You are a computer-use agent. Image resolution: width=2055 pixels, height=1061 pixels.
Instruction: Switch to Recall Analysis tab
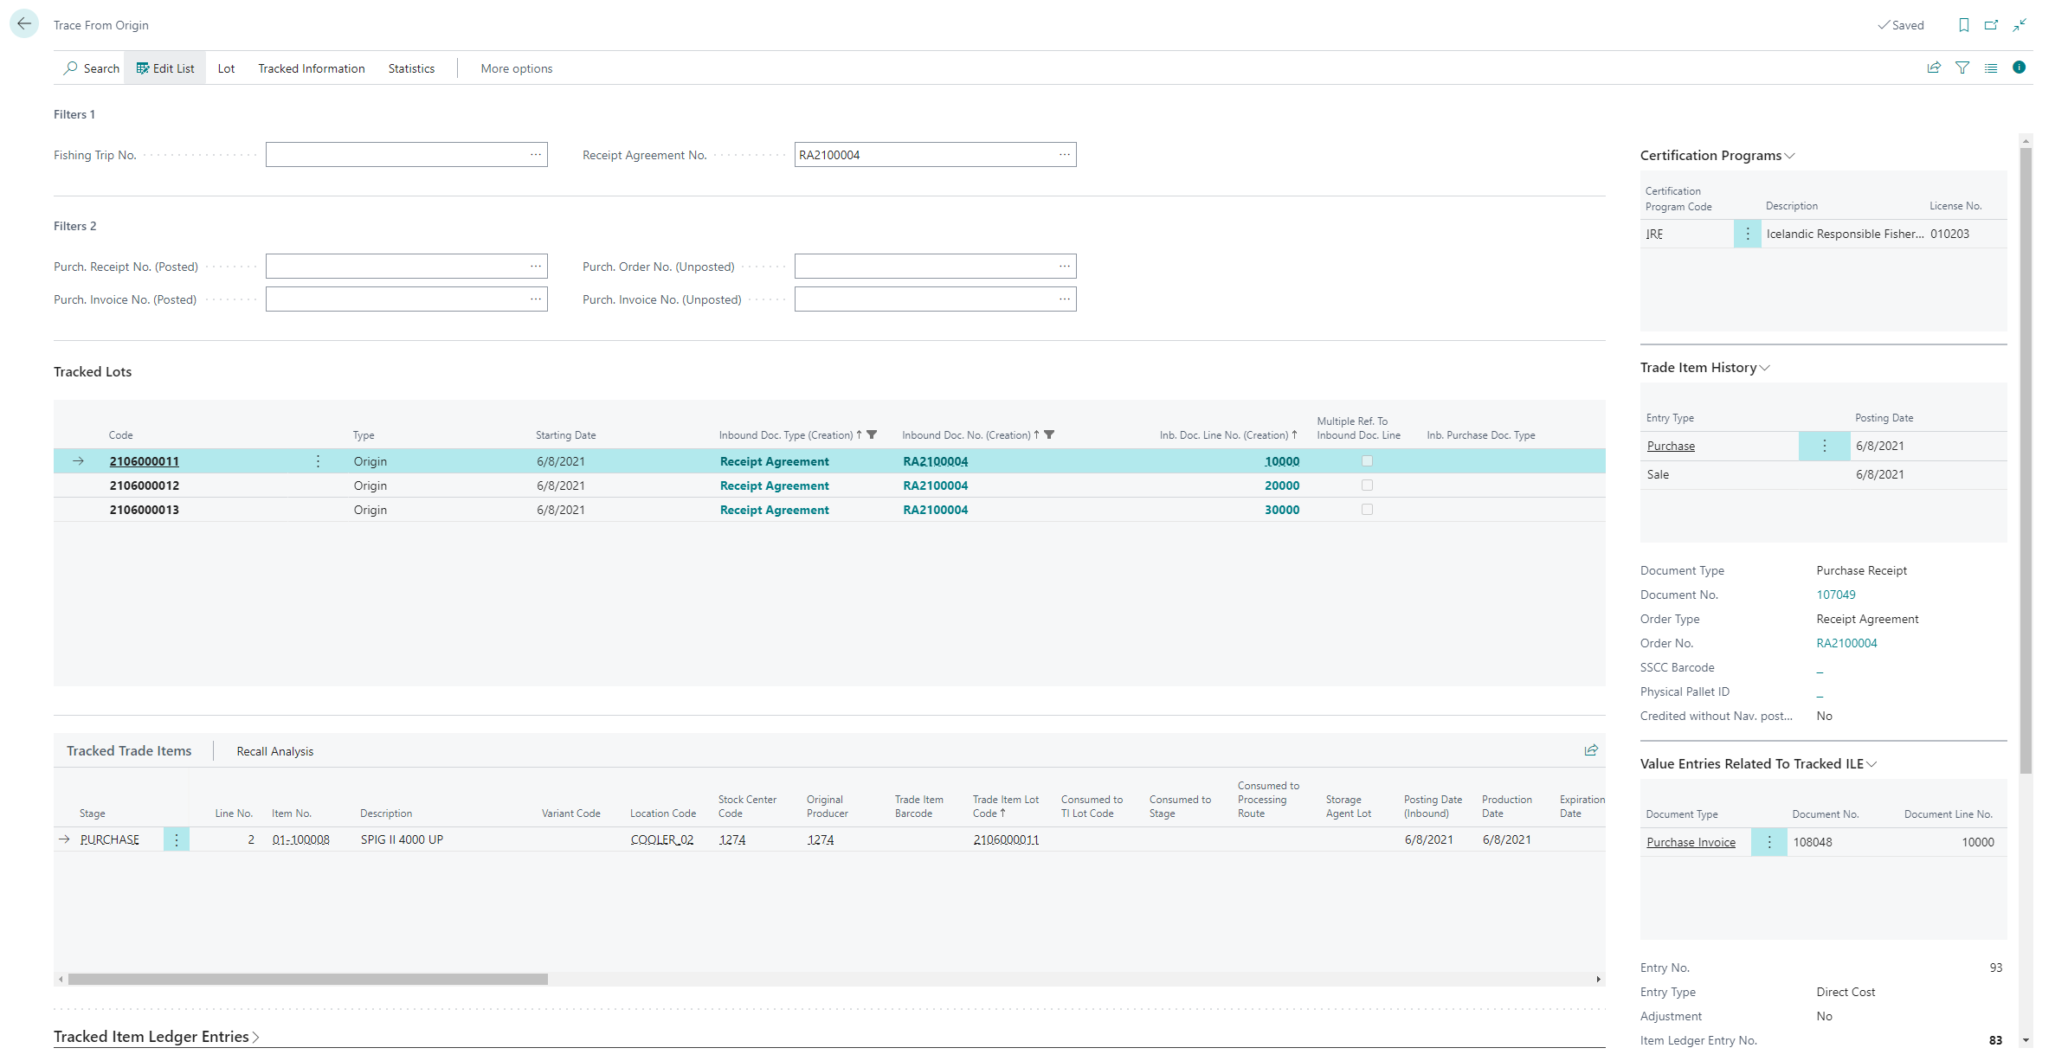pos(274,751)
